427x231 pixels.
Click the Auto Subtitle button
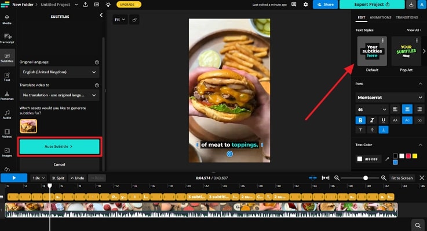coord(59,147)
